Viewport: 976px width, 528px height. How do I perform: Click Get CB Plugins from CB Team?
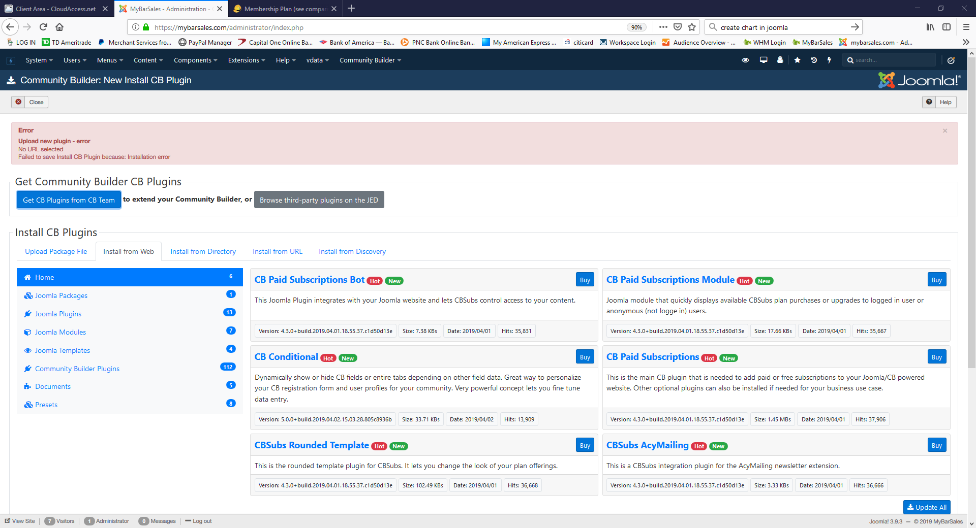point(69,200)
